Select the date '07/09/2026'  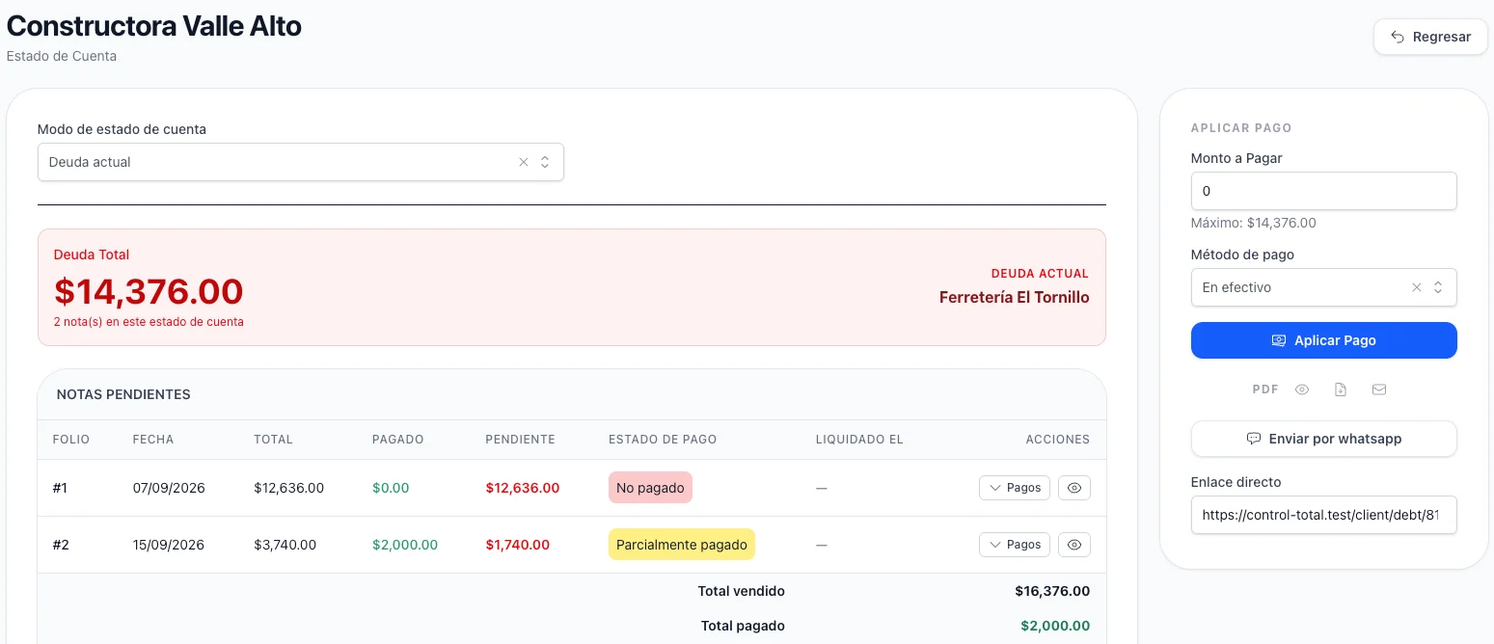pos(169,488)
